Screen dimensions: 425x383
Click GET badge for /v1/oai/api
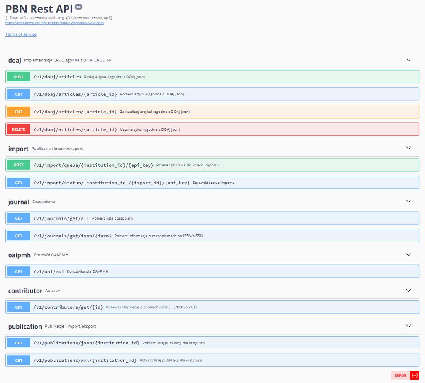pyautogui.click(x=18, y=272)
